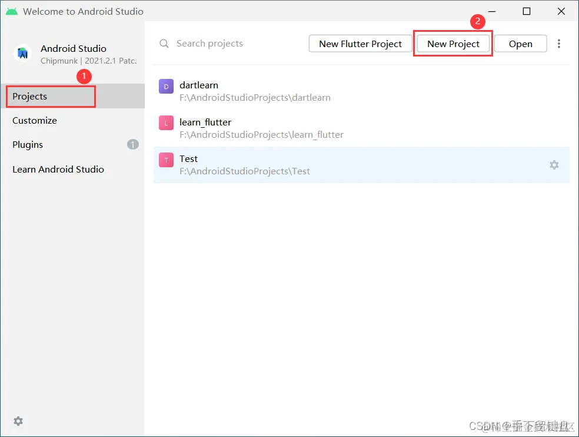Open settings gear in sidebar footer
579x437 pixels.
click(18, 421)
